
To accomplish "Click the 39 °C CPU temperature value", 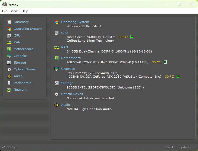I will click(x=123, y=37).
